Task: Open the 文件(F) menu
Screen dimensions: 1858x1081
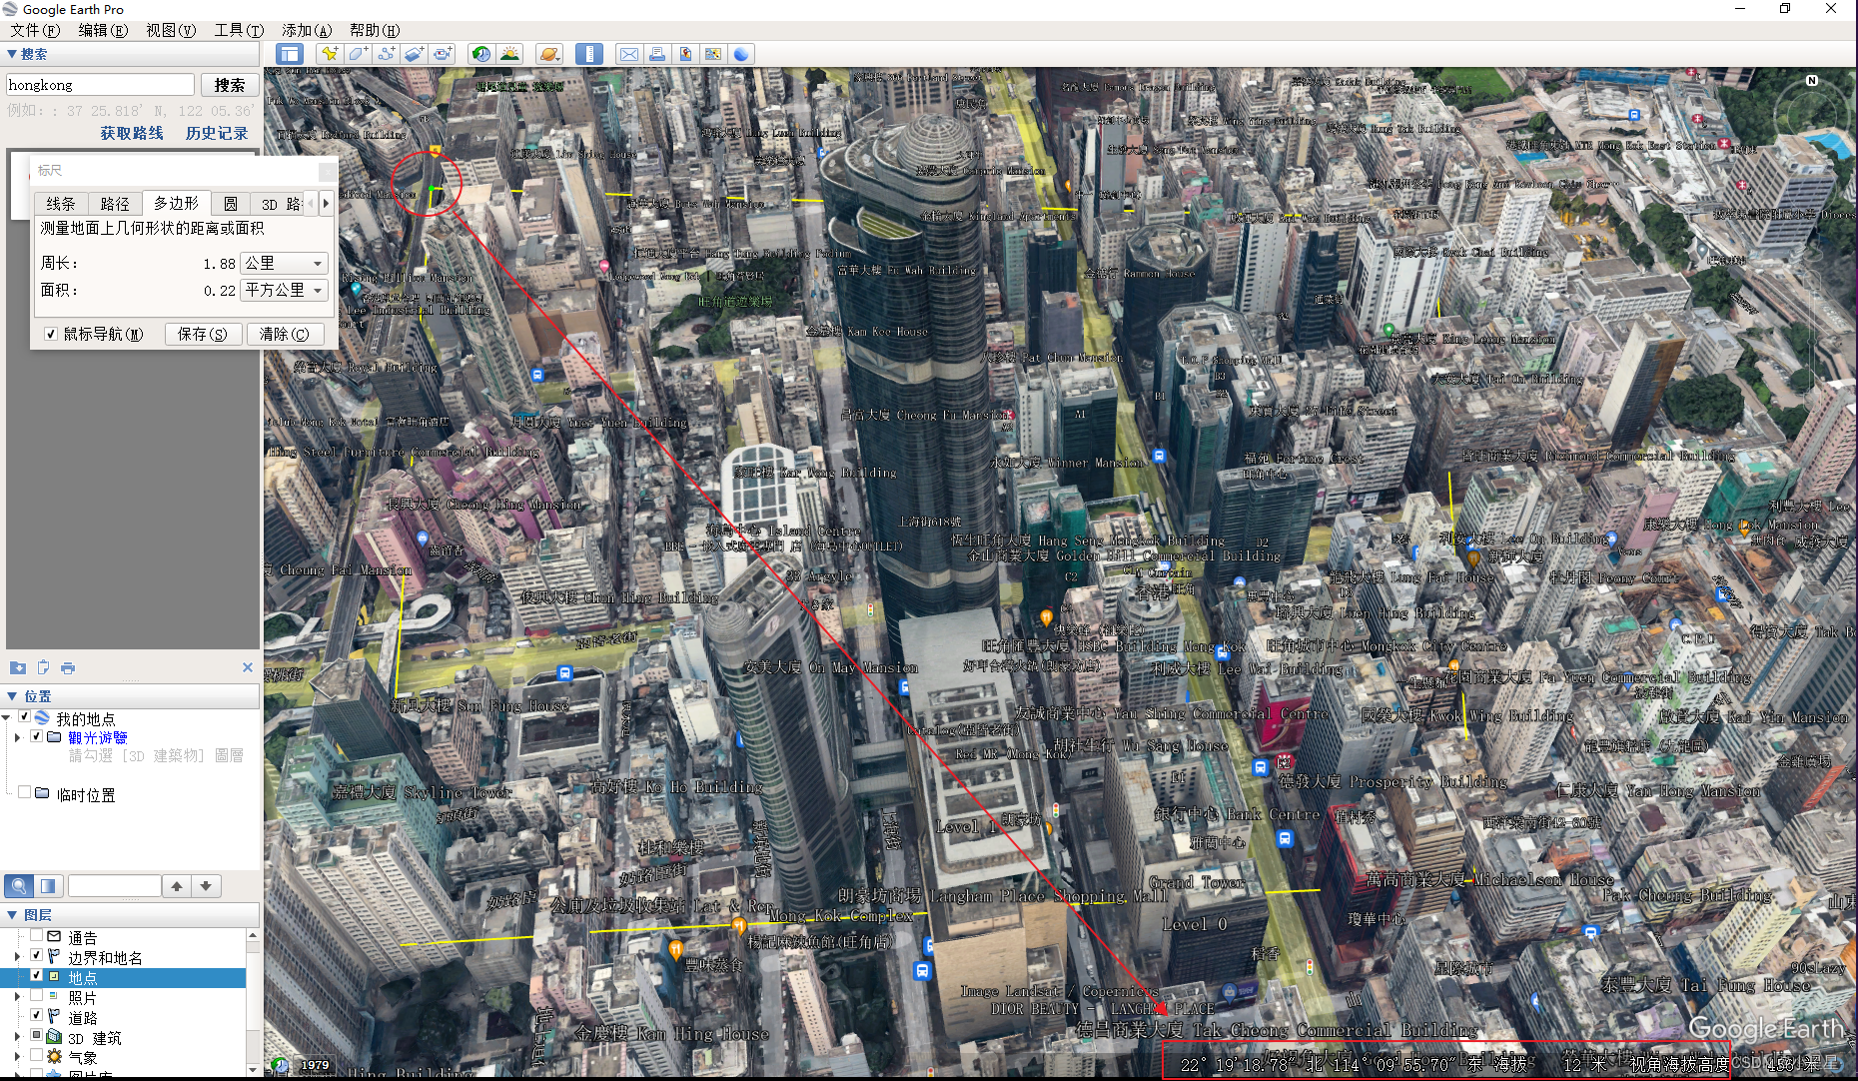Action: [36, 30]
